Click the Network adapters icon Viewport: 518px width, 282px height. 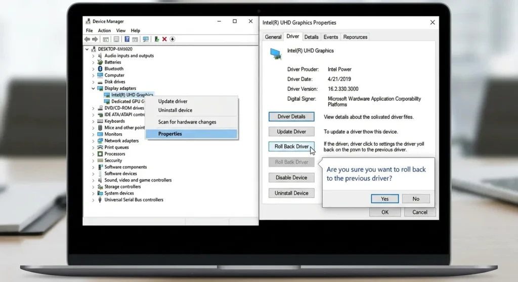point(100,141)
